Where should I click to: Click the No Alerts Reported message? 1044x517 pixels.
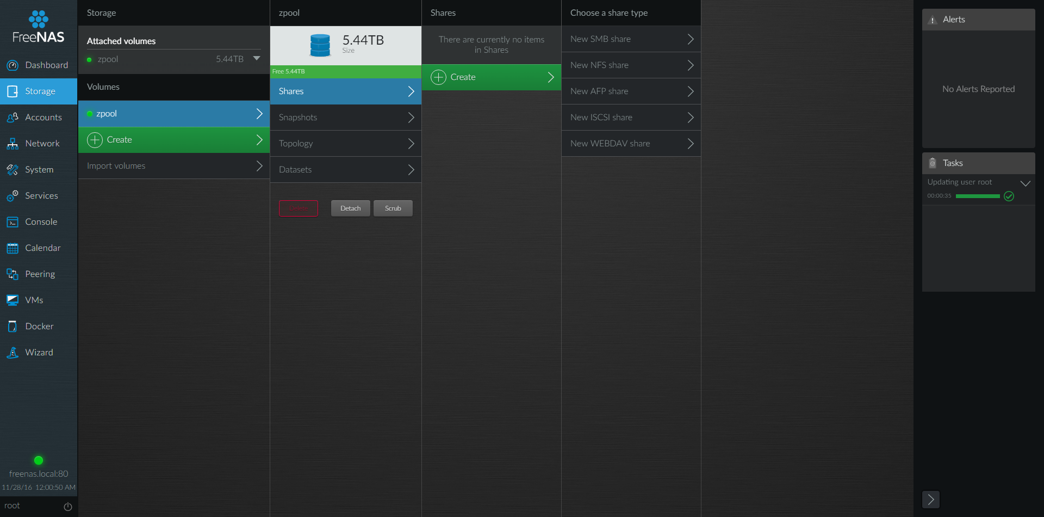(979, 89)
